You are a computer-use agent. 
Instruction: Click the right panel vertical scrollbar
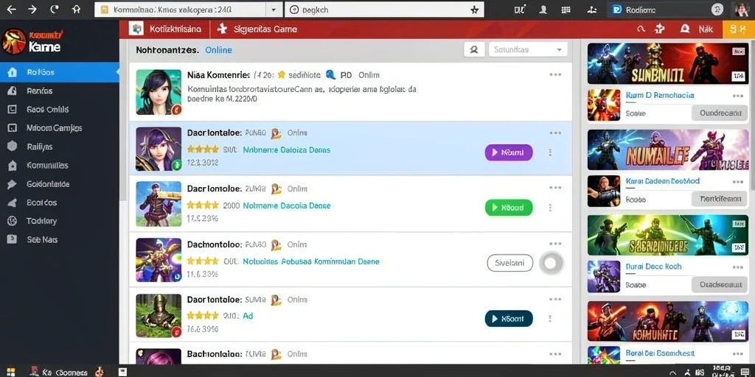[x=752, y=116]
